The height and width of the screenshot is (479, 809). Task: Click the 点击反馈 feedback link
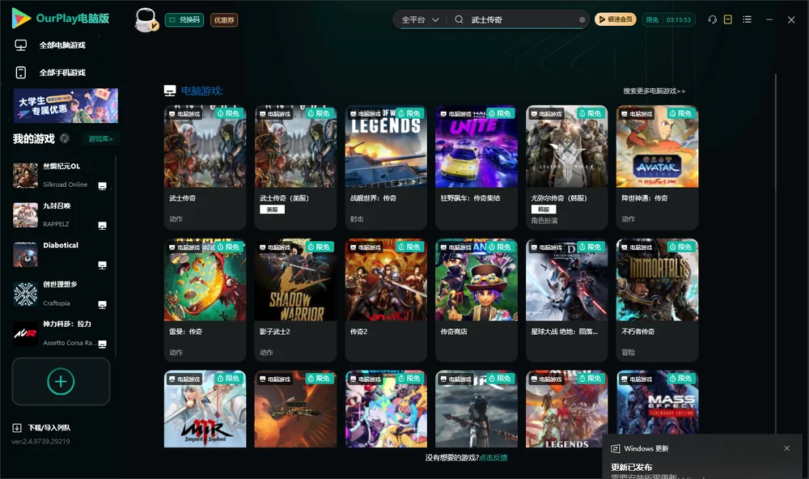[x=493, y=457]
